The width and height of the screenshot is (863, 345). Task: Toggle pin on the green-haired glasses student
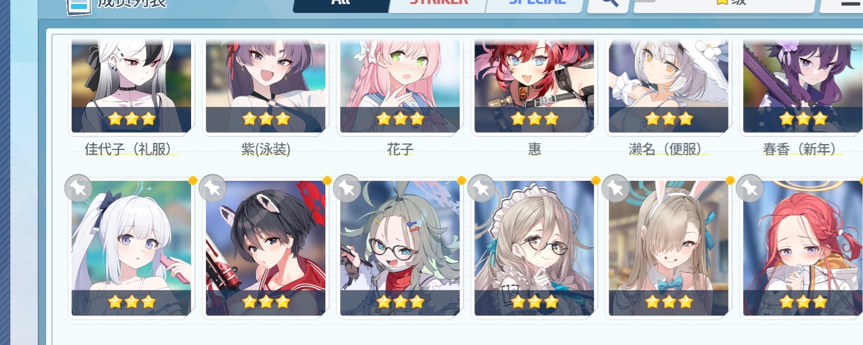tap(347, 188)
